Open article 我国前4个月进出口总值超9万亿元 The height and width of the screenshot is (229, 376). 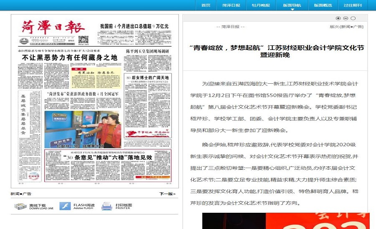click(134, 26)
